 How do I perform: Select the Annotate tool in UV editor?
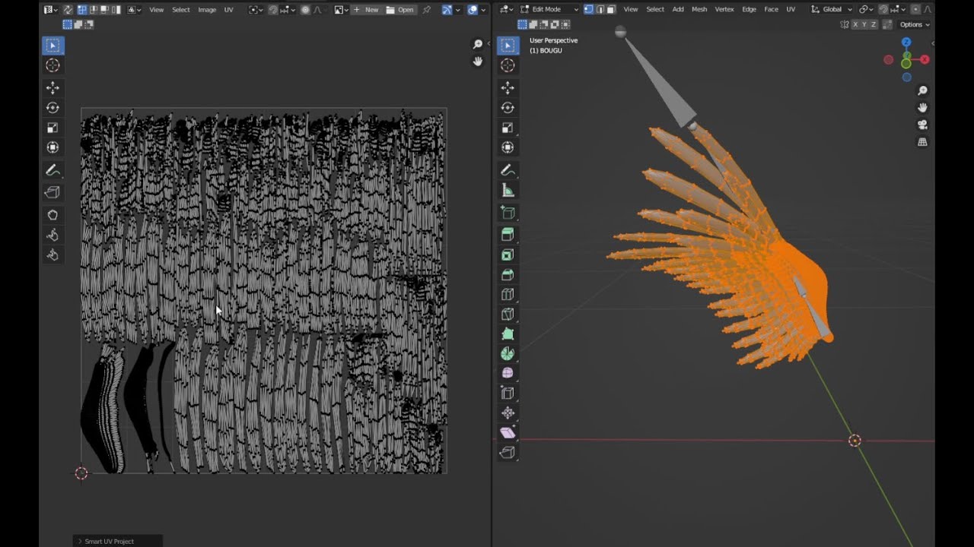point(53,170)
